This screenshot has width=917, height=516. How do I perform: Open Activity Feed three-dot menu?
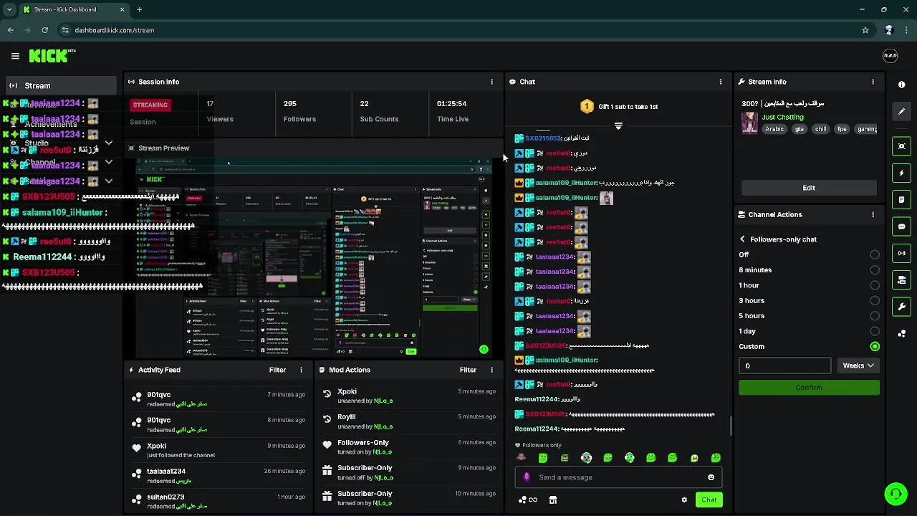[301, 370]
